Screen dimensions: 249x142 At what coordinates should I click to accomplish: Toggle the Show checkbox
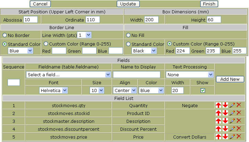tap(203, 91)
